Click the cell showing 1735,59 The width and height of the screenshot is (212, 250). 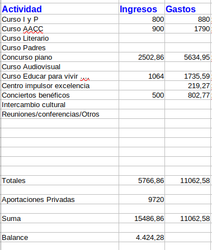pos(188,76)
